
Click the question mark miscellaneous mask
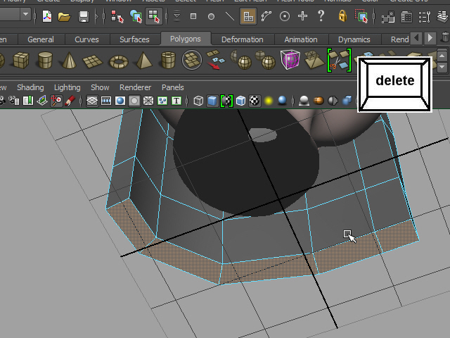321,15
